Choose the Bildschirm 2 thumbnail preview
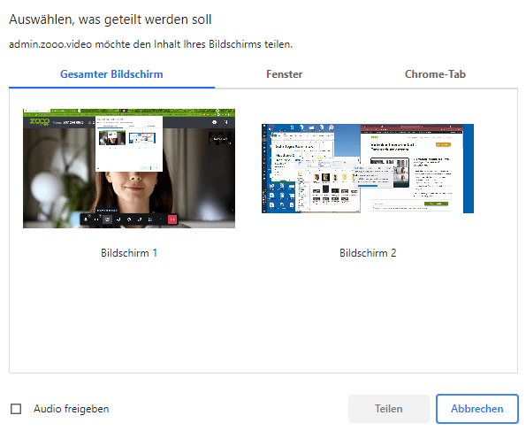 click(368, 168)
